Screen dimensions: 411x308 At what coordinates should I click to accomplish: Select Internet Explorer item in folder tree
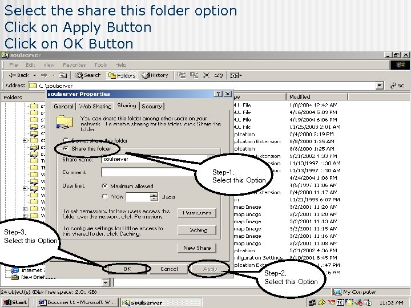(28, 270)
